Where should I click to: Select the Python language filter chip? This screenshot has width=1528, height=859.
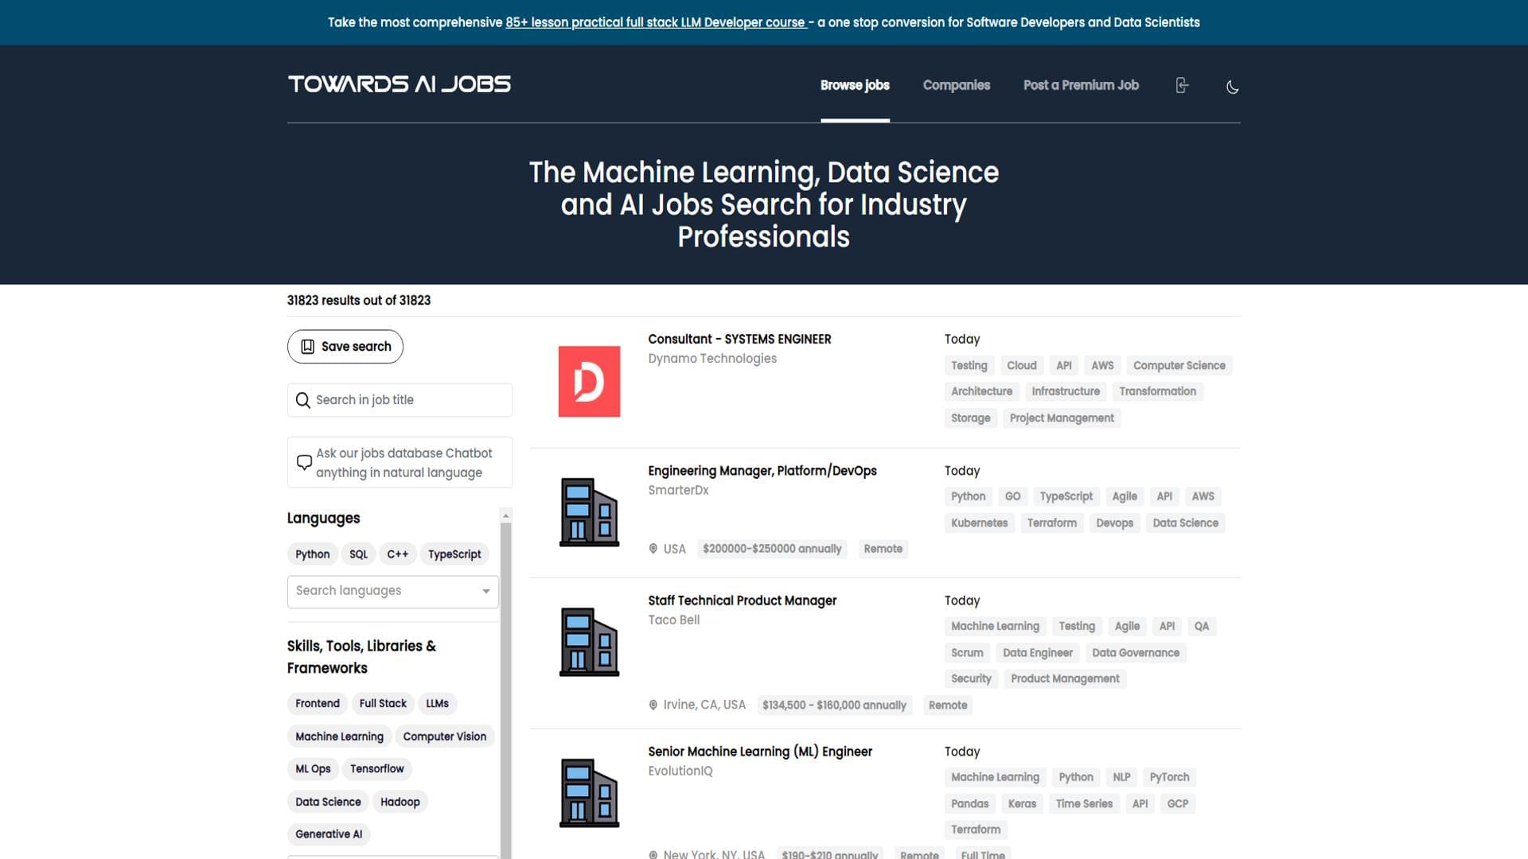(x=312, y=554)
